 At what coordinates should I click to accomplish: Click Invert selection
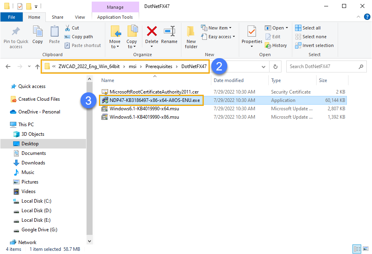[314, 45]
